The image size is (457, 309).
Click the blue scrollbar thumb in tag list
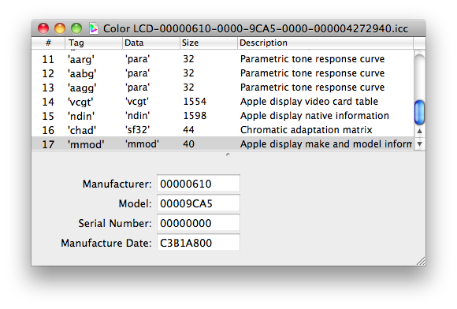pyautogui.click(x=419, y=112)
